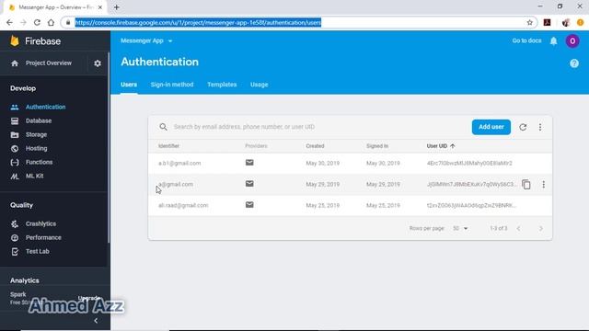Copy UID of a@gmail.com user
Viewport: 589px width, 331px height.
[526, 184]
